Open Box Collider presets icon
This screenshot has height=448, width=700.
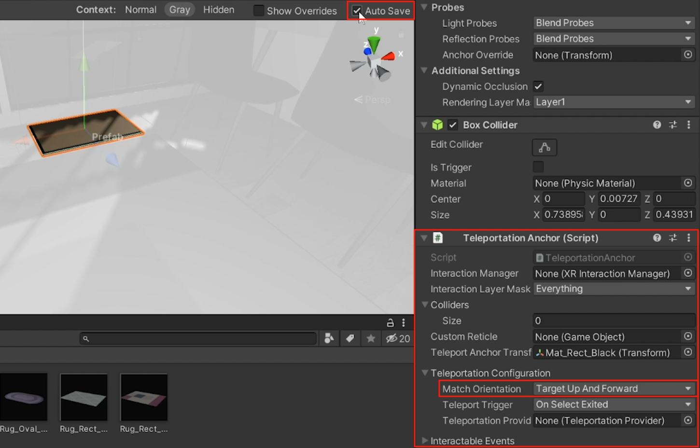[x=672, y=125]
